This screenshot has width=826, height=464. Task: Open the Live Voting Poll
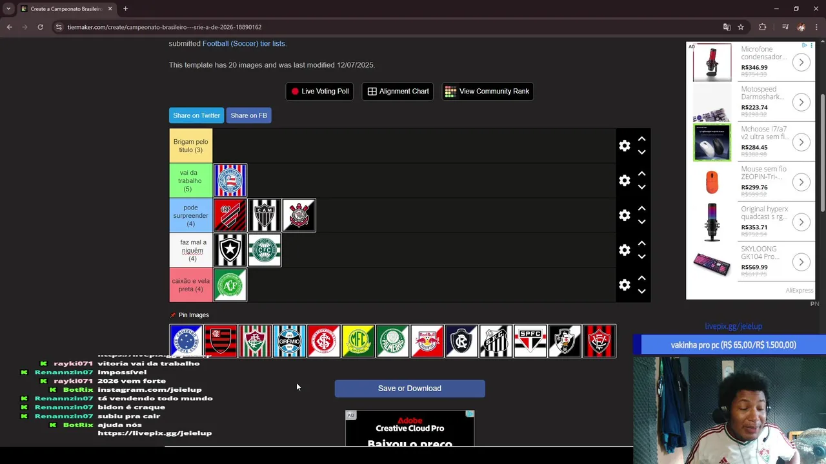click(319, 92)
